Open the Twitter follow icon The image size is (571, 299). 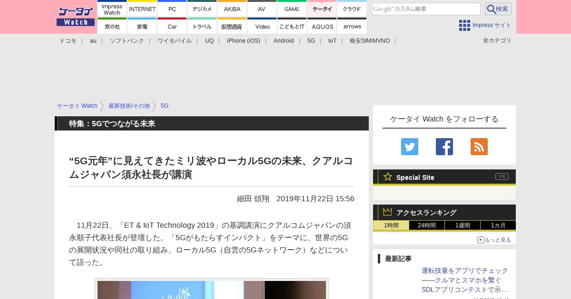[410, 147]
